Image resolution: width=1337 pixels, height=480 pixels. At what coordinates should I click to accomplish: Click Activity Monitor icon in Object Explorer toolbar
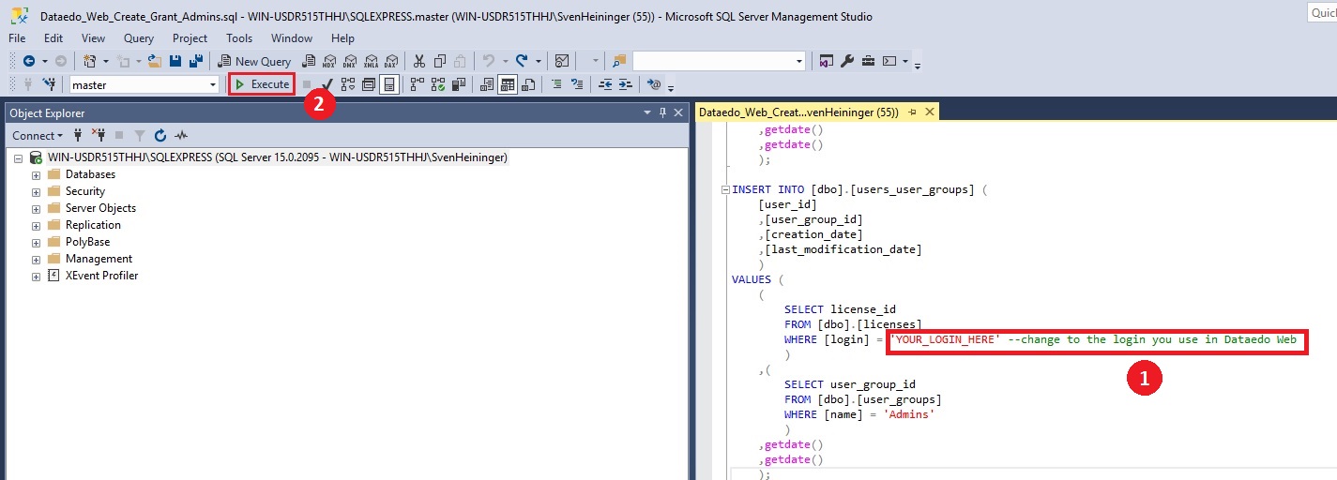(x=180, y=135)
